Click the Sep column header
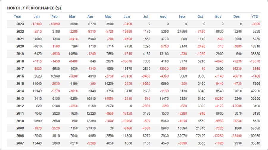This screenshot has width=268, height=150. 182,16
